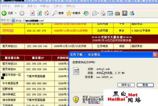Click IP cell 218.12.197.174
158x106 pixels.
(36, 31)
